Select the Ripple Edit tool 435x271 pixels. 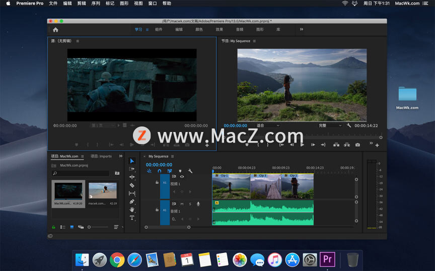tap(132, 177)
